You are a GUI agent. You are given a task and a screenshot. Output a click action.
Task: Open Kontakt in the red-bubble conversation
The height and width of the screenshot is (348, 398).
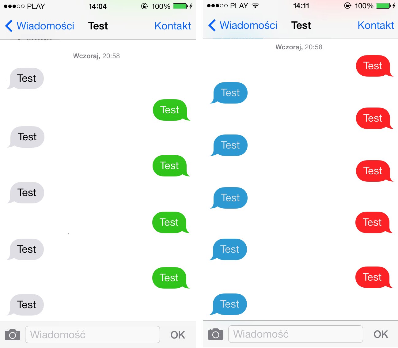tap(376, 25)
